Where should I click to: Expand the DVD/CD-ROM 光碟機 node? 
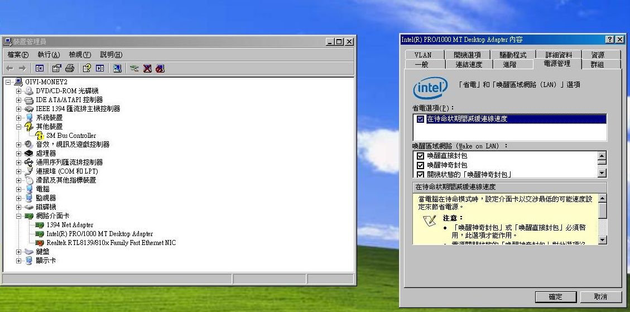tap(18, 91)
